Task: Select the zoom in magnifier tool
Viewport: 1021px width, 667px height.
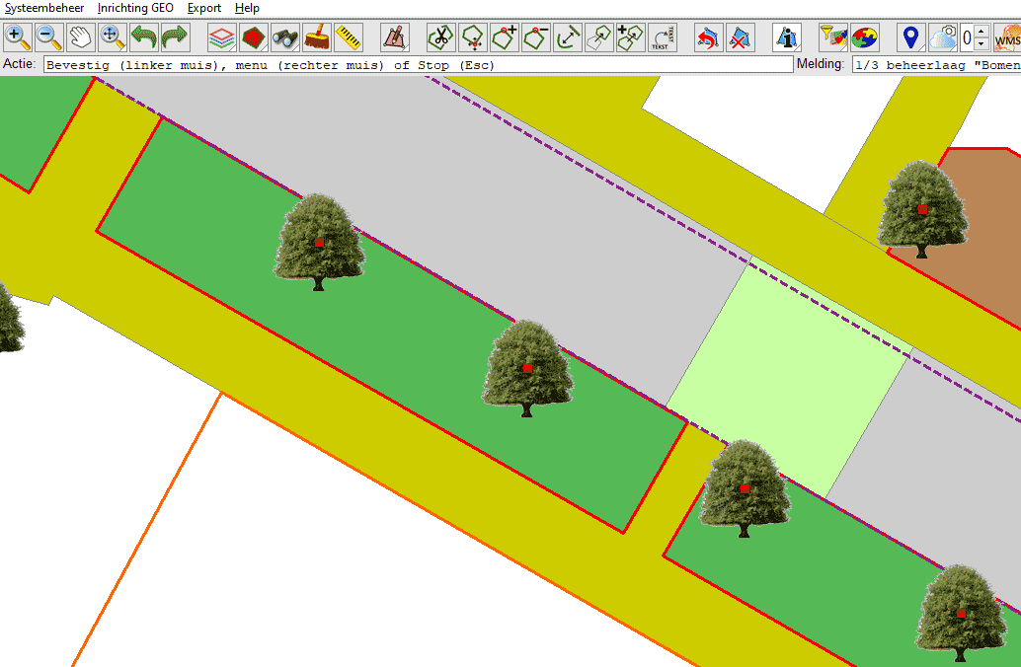Action: (x=18, y=37)
